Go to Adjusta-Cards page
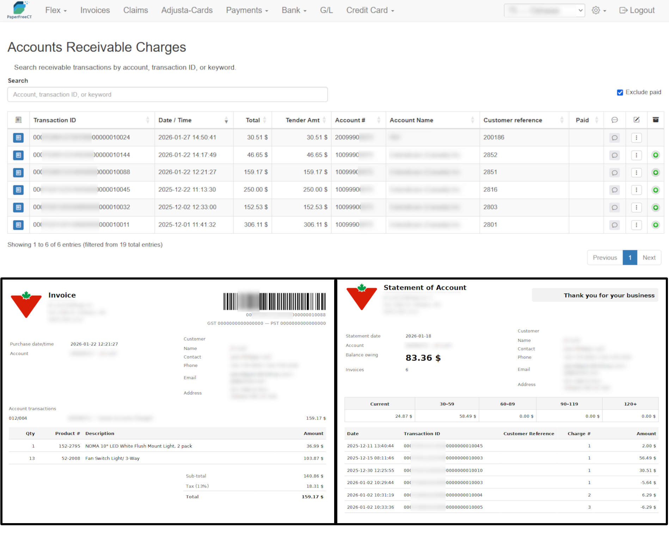Screen dimensions: 669x533 187,11
